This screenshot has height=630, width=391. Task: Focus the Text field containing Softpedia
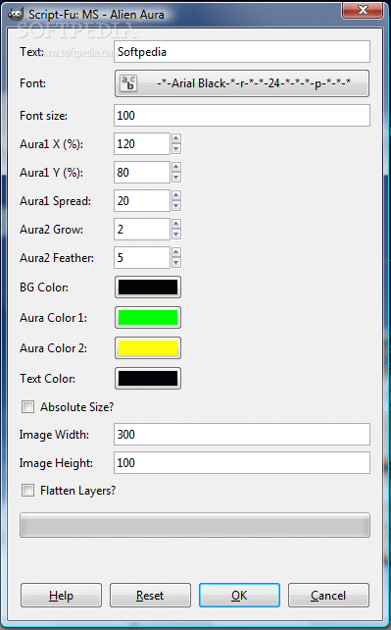point(242,51)
